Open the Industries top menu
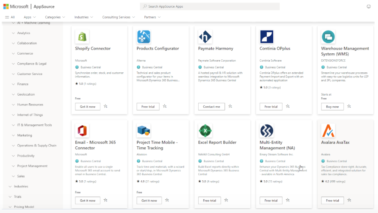 tap(84, 17)
